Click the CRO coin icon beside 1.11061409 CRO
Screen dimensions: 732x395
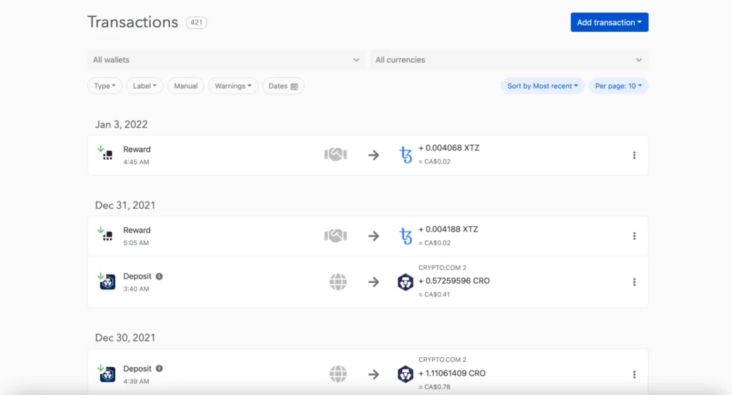(x=405, y=374)
